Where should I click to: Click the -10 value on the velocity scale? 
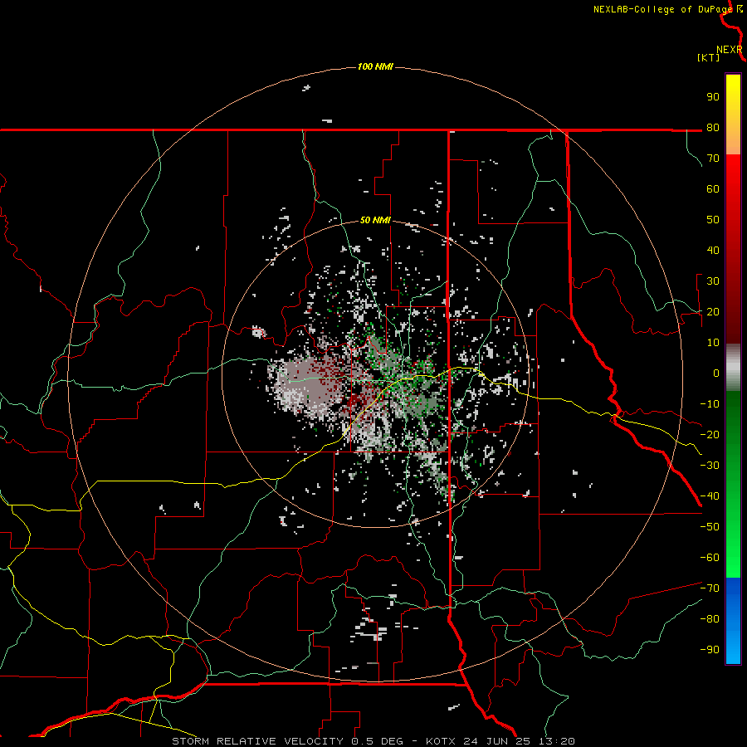(x=710, y=404)
